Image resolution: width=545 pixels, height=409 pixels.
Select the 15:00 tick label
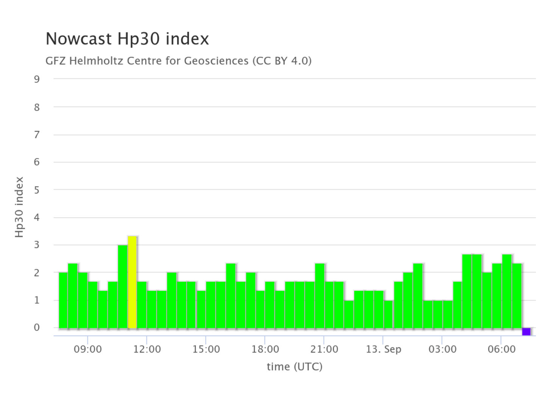coord(206,349)
